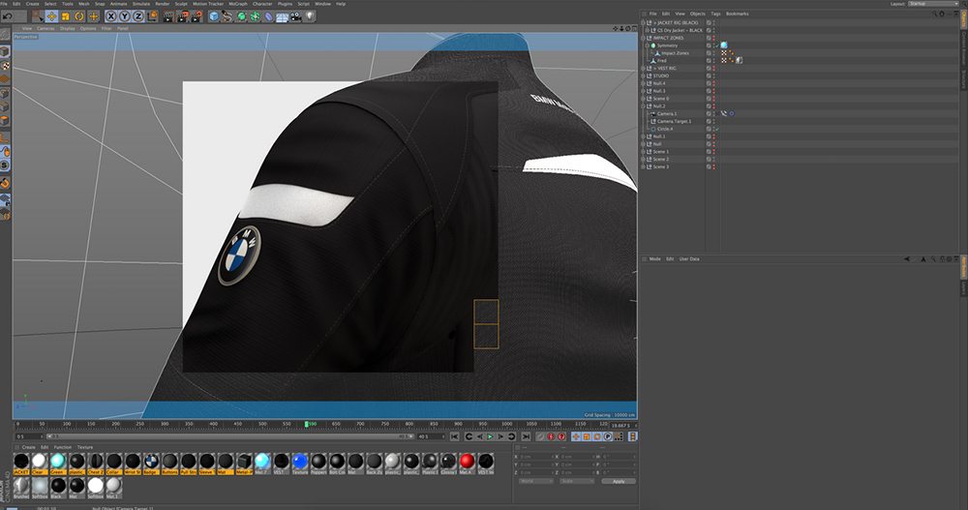Viewport: 968px width, 510px height.
Task: Open the Mesh menu
Action: (x=84, y=4)
